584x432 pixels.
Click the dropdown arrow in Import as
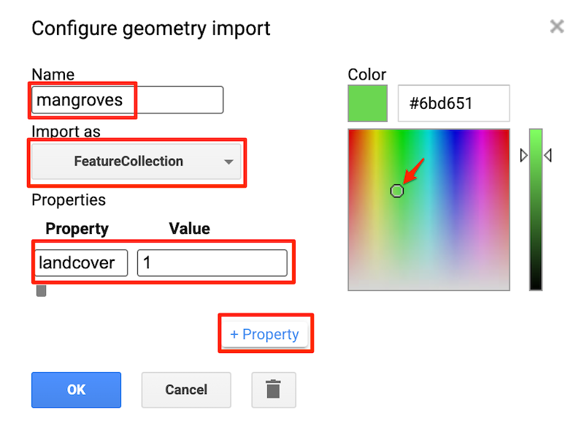[x=228, y=162]
